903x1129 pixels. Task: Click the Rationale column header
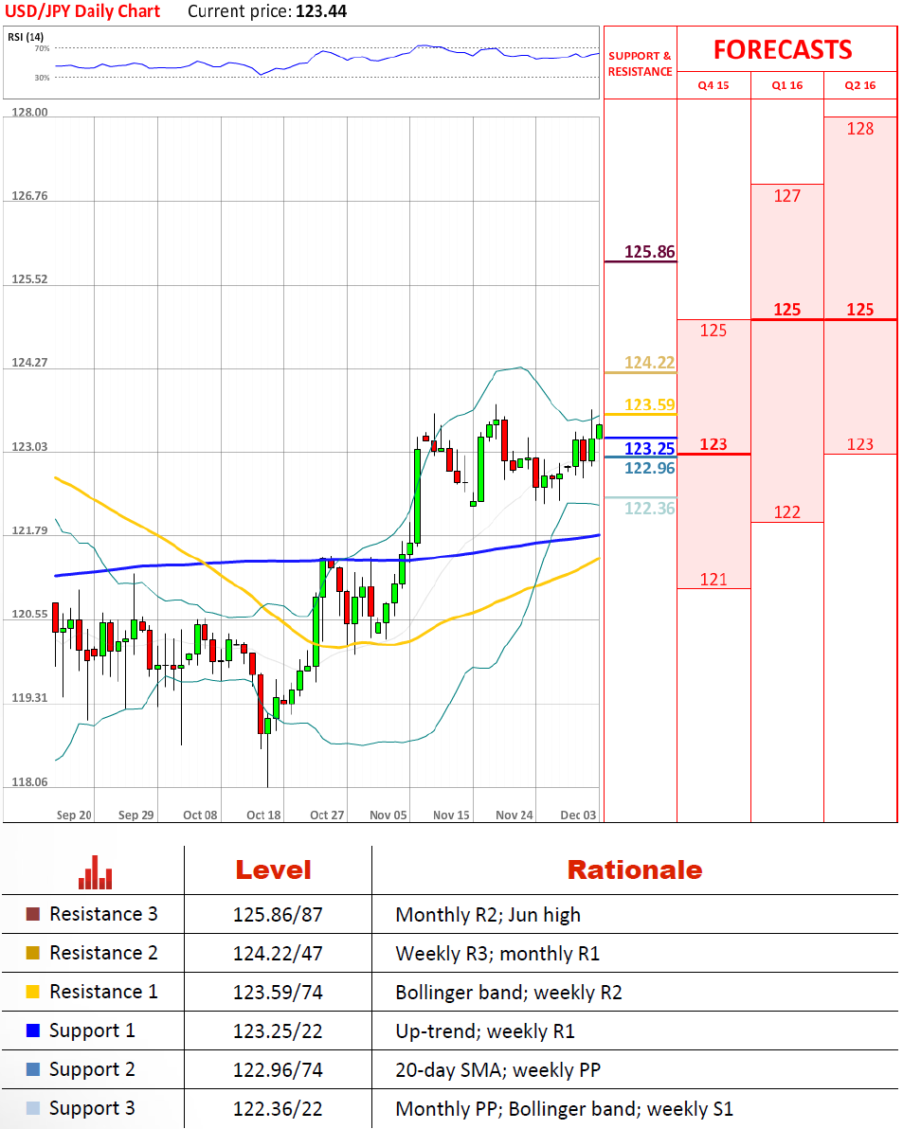(635, 870)
